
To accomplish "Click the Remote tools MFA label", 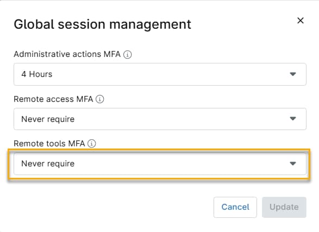I will click(49, 144).
